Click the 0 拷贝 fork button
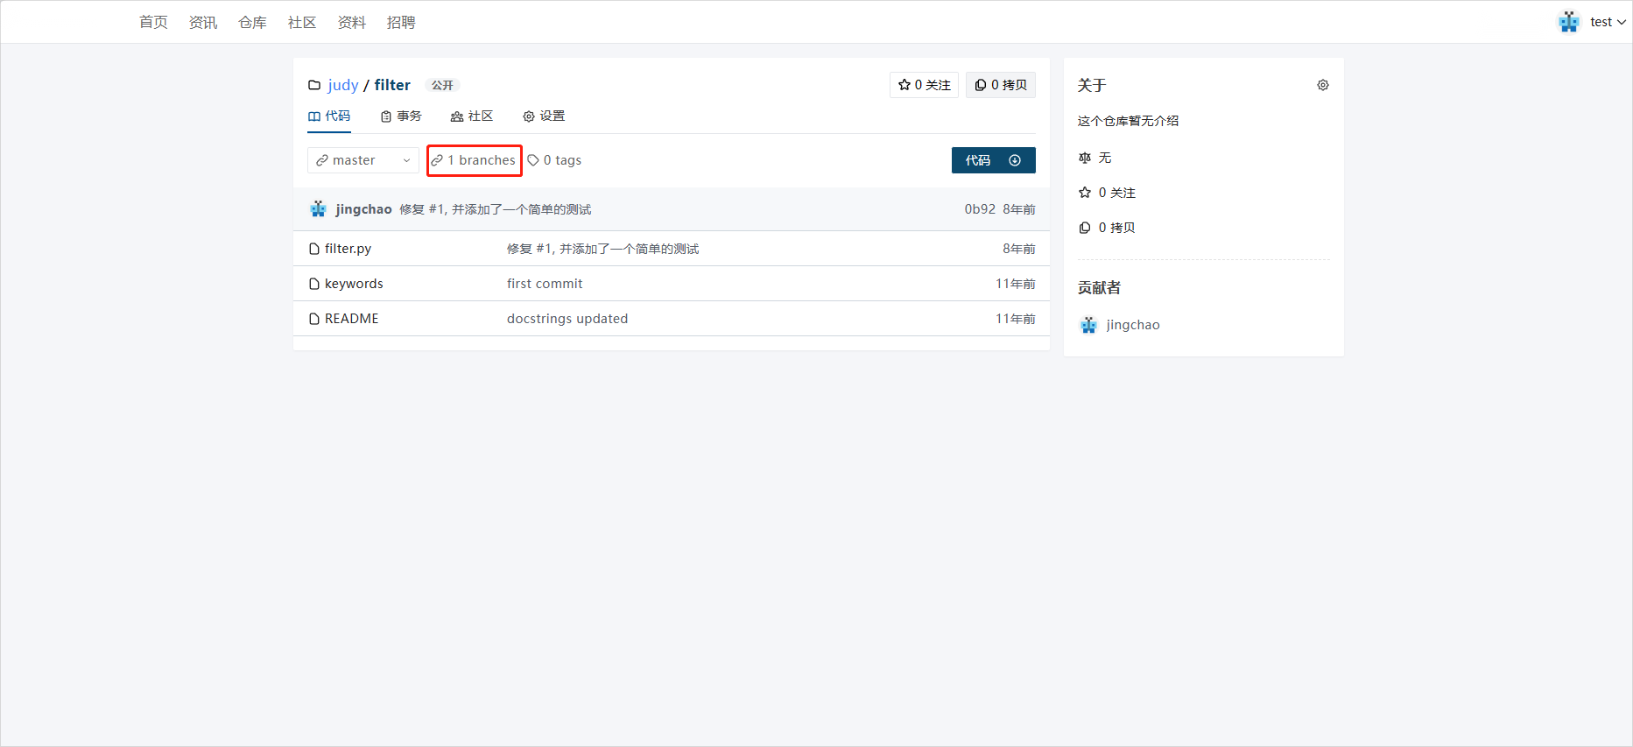 click(x=1001, y=85)
